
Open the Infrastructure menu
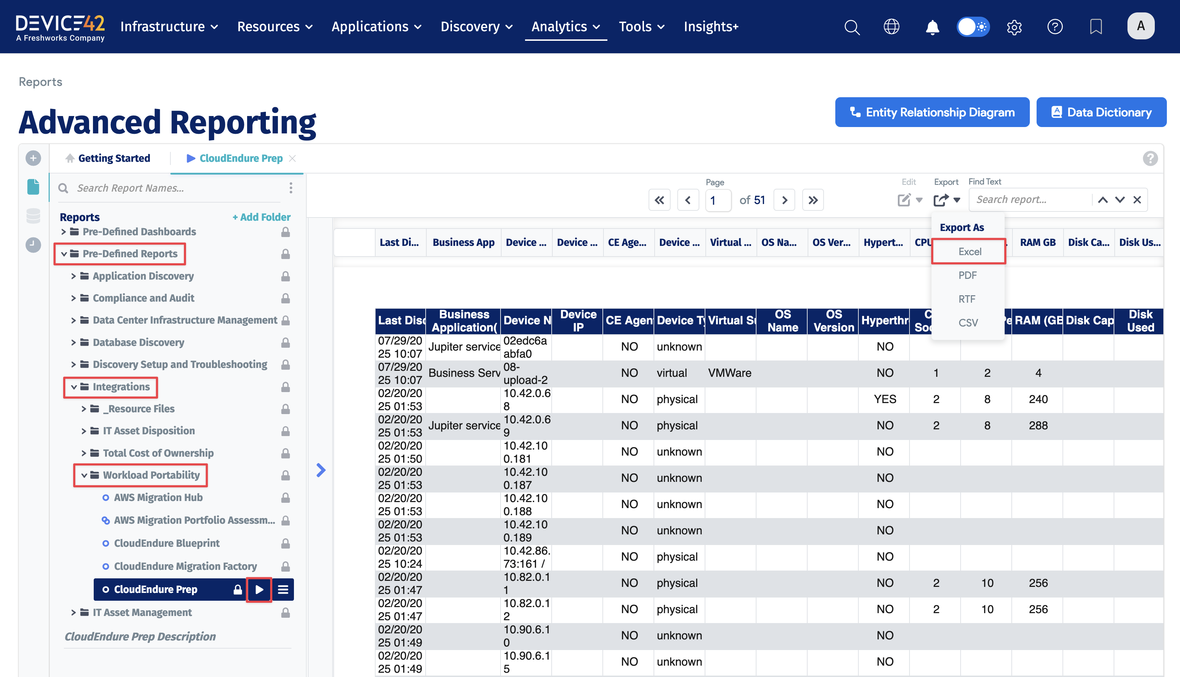point(169,27)
